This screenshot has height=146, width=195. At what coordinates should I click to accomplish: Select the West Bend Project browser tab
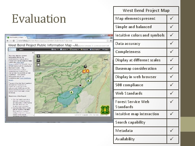pyautogui.click(x=17, y=37)
